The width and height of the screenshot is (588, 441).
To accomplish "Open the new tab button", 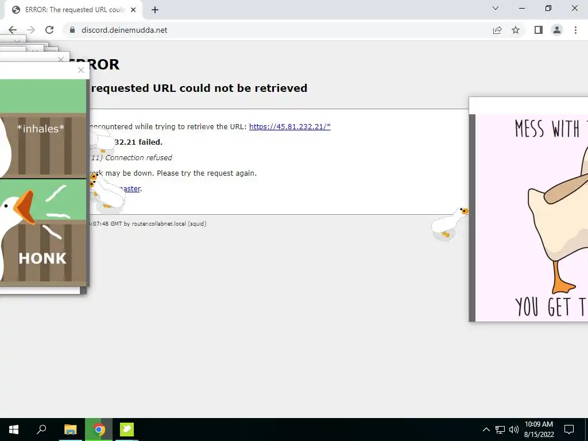I will (155, 10).
